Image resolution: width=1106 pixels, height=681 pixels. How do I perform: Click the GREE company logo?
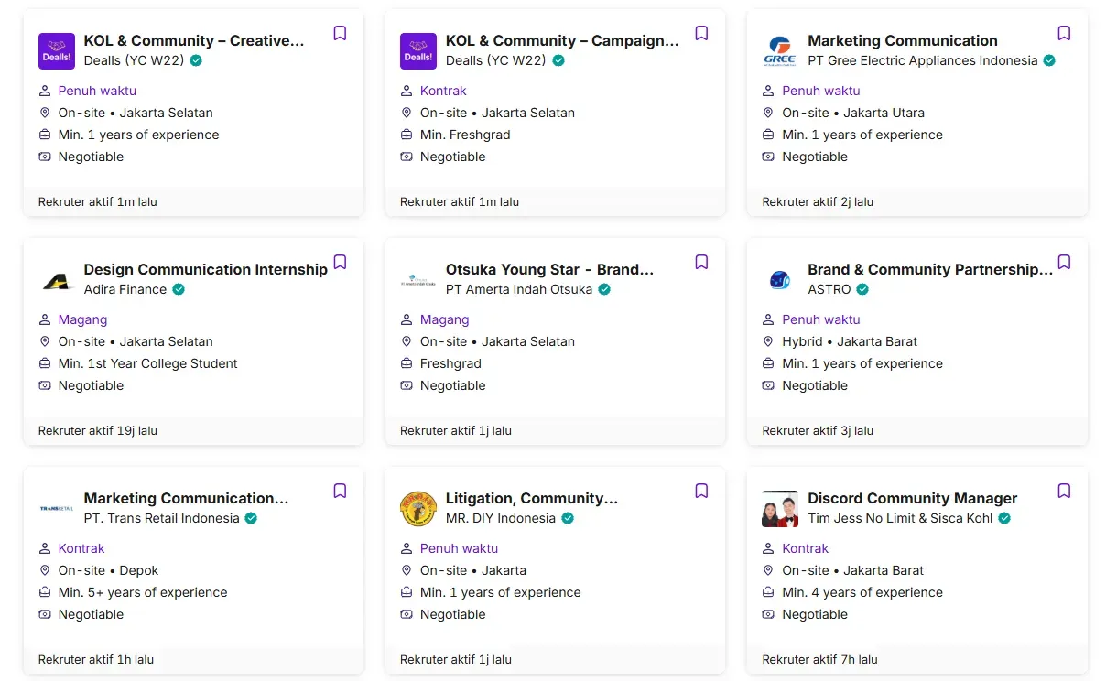click(x=780, y=51)
